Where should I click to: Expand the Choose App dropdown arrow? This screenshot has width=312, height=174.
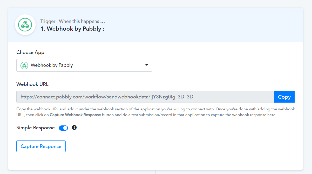tap(146, 65)
